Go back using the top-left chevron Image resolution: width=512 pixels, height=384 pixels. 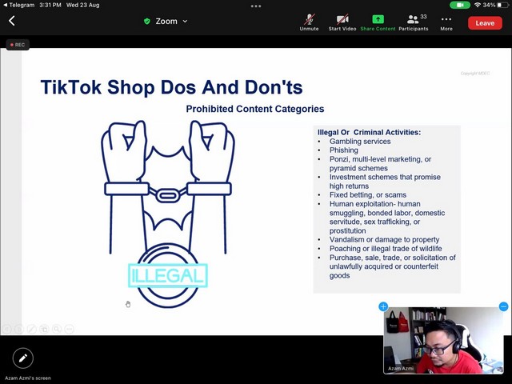(x=12, y=22)
